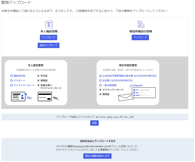Click the circle mark beside 運転免許証

coord(11,76)
